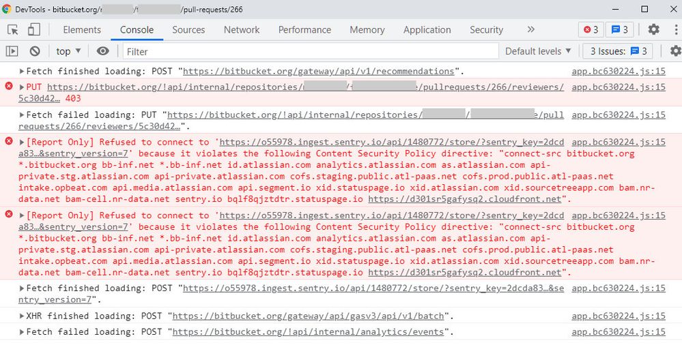Image resolution: width=682 pixels, height=345 pixels.
Task: Toggle the live expression eye icon
Action: tap(102, 51)
